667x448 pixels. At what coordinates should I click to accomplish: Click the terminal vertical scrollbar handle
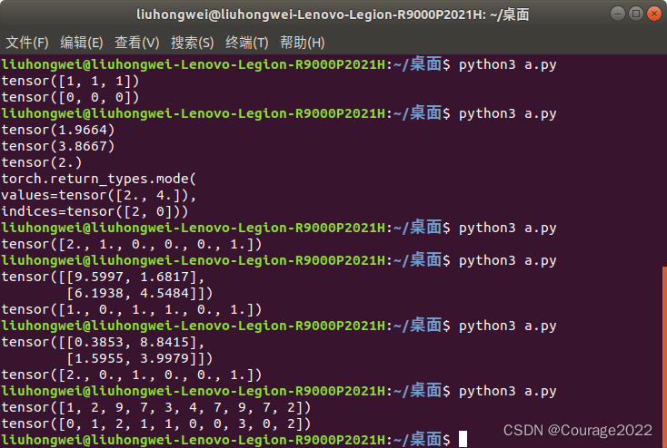pos(664,356)
